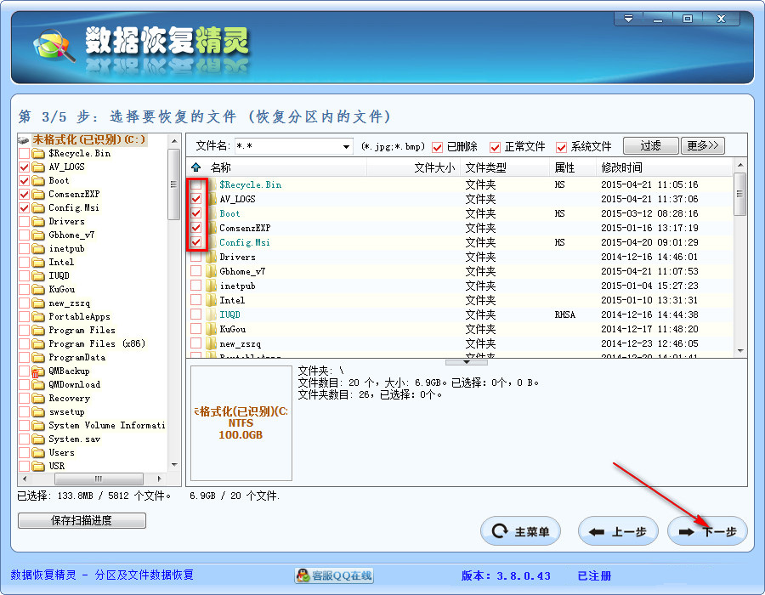Image resolution: width=765 pixels, height=595 pixels.
Task: Check the Drivers folder checkbox
Action: (x=198, y=257)
